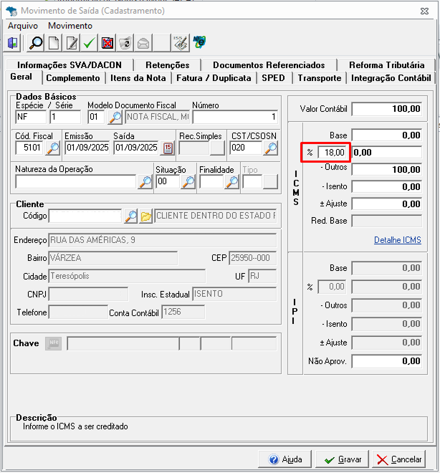Click the Rec.Simples small button
Screen dimensions: 440x473
(217, 148)
